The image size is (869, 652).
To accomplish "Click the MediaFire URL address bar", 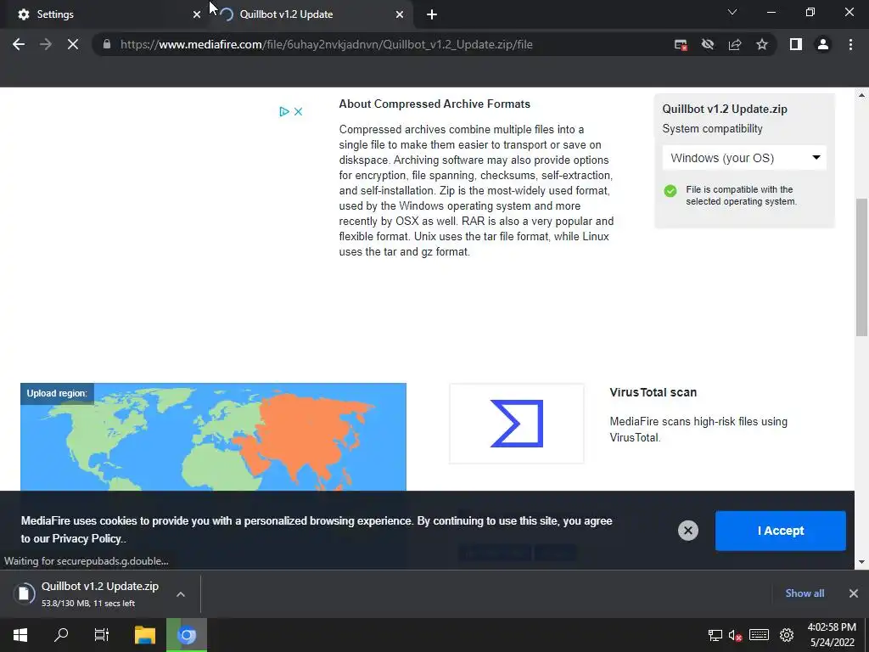I will pos(326,44).
